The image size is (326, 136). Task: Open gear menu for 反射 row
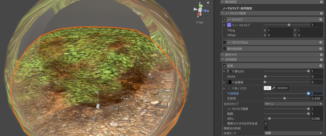[x=320, y=66]
